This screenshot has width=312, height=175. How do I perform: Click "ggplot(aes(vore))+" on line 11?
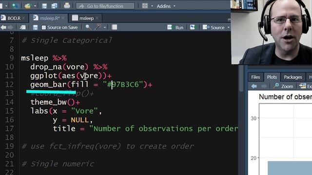(71, 76)
